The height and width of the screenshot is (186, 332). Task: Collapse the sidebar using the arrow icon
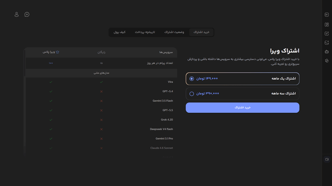(x=327, y=15)
